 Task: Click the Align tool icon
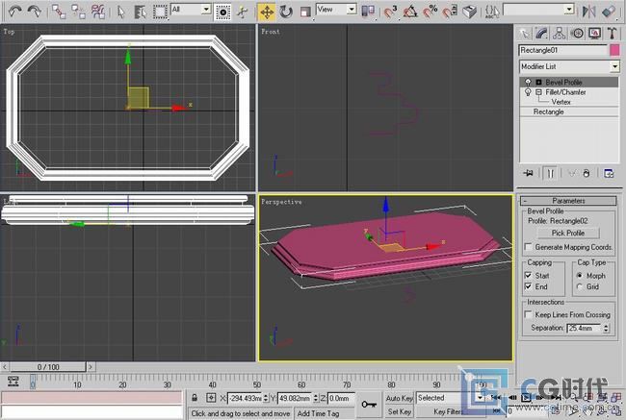[x=609, y=12]
